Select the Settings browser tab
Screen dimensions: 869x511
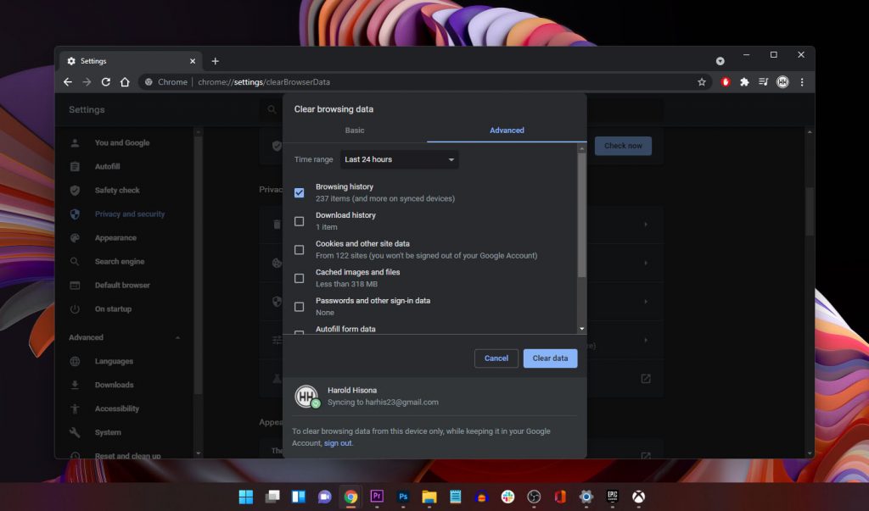pos(129,61)
